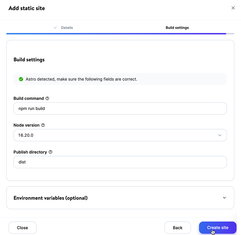Click the X to dismiss the dialog
This screenshot has width=241, height=235.
(233, 8)
